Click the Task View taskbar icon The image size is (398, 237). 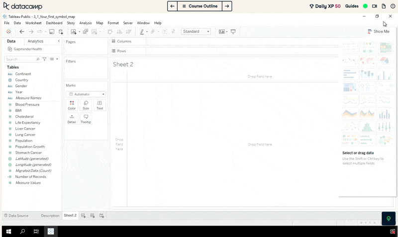(36, 231)
